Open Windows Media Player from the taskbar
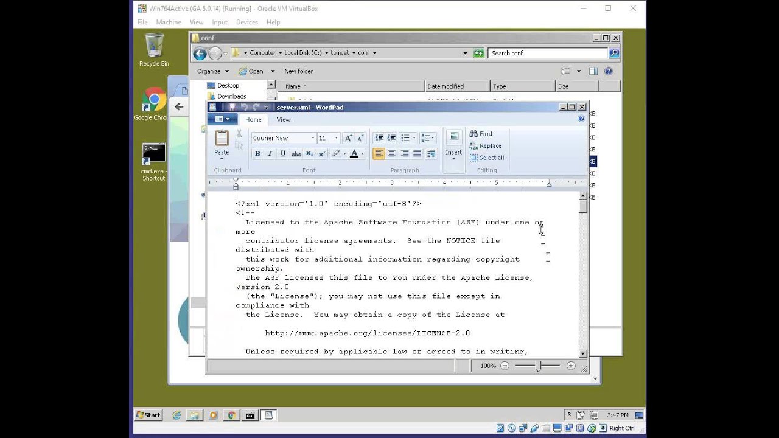 pos(213,415)
